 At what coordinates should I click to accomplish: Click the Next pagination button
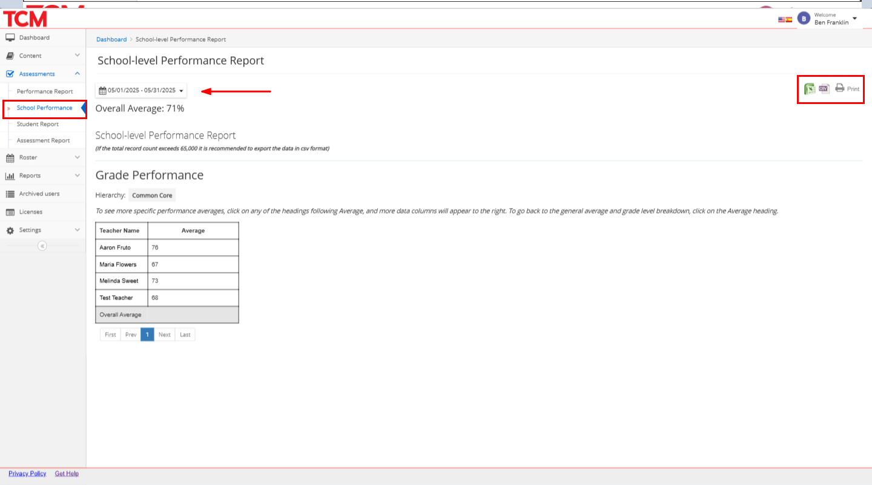click(x=164, y=334)
